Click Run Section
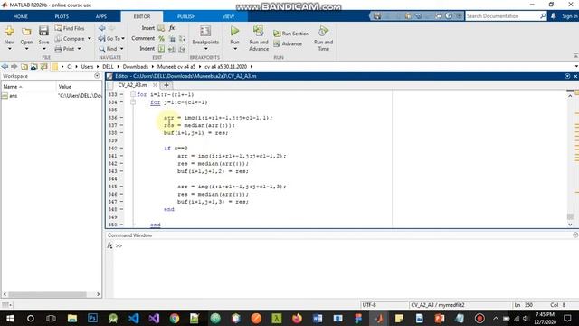 [x=291, y=34]
